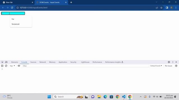Viewport: 179px width, 100px height.
Task: Open the Application panel
Action: 63,62
